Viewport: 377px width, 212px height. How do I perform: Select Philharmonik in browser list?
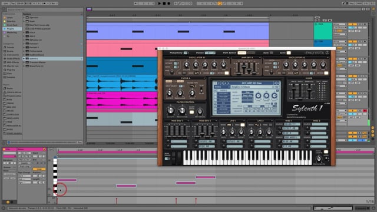(35, 51)
